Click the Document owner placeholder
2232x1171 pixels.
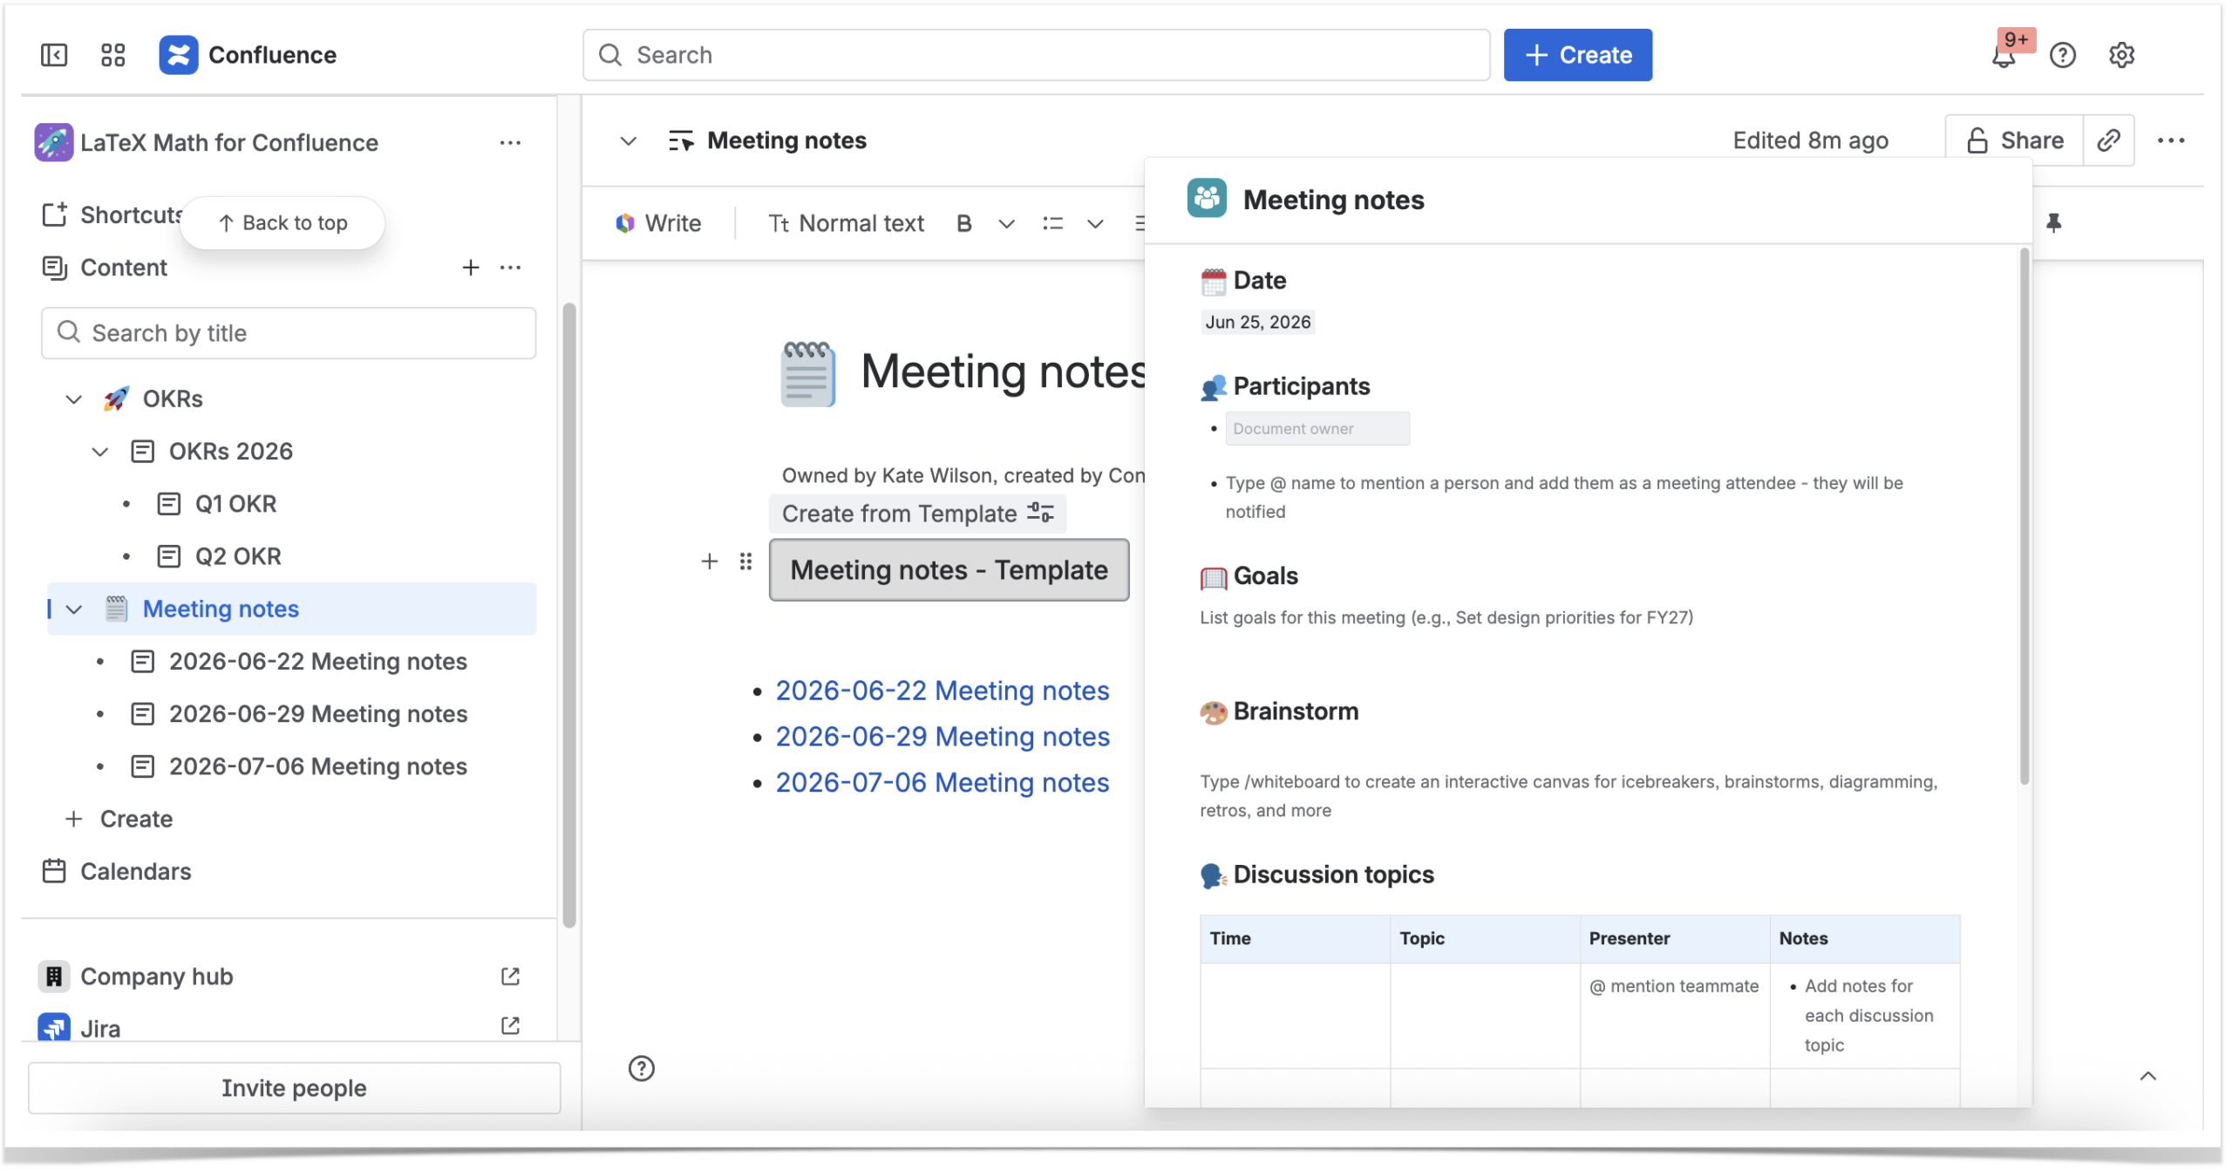point(1317,429)
